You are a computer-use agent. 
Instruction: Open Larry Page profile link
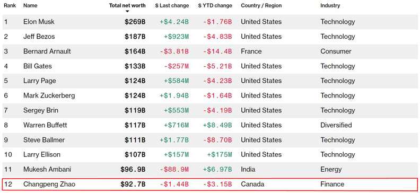[x=40, y=81]
